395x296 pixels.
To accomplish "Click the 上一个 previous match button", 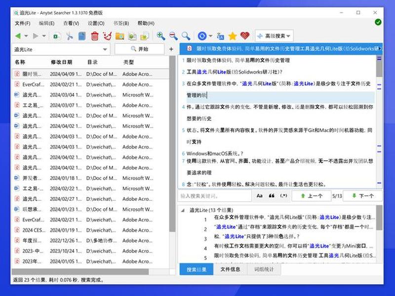I will pos(312,196).
